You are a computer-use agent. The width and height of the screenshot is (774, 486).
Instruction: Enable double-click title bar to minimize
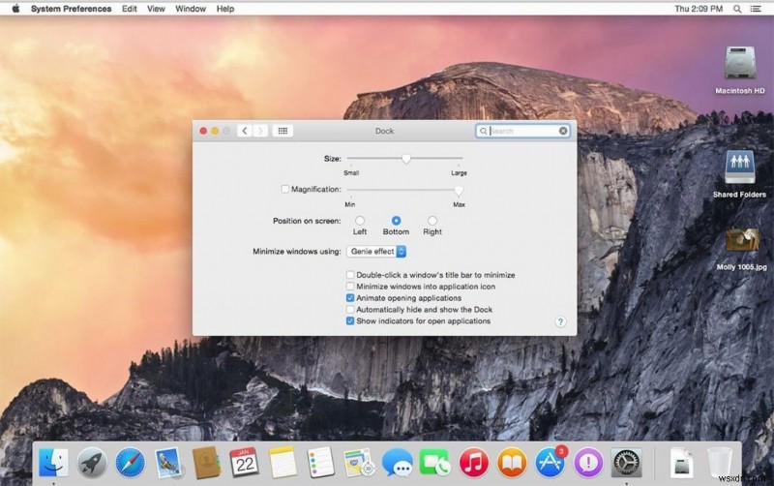[x=350, y=275]
